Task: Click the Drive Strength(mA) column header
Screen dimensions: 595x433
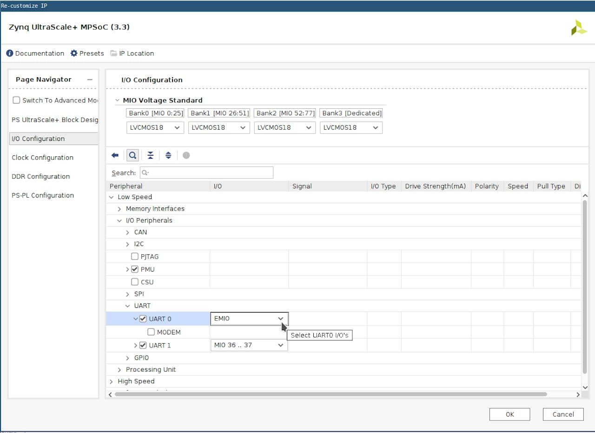Action: [x=436, y=186]
